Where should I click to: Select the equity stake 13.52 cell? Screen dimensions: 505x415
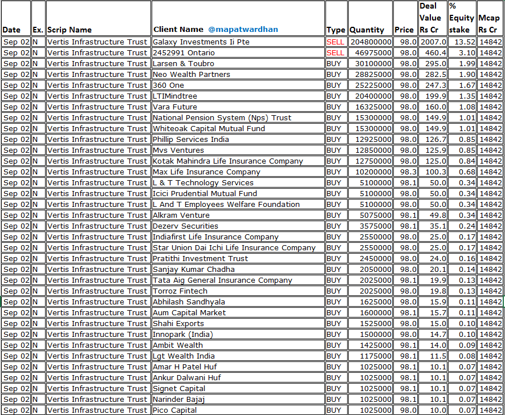click(462, 42)
